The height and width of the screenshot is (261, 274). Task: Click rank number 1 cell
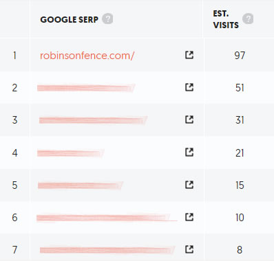coord(14,56)
